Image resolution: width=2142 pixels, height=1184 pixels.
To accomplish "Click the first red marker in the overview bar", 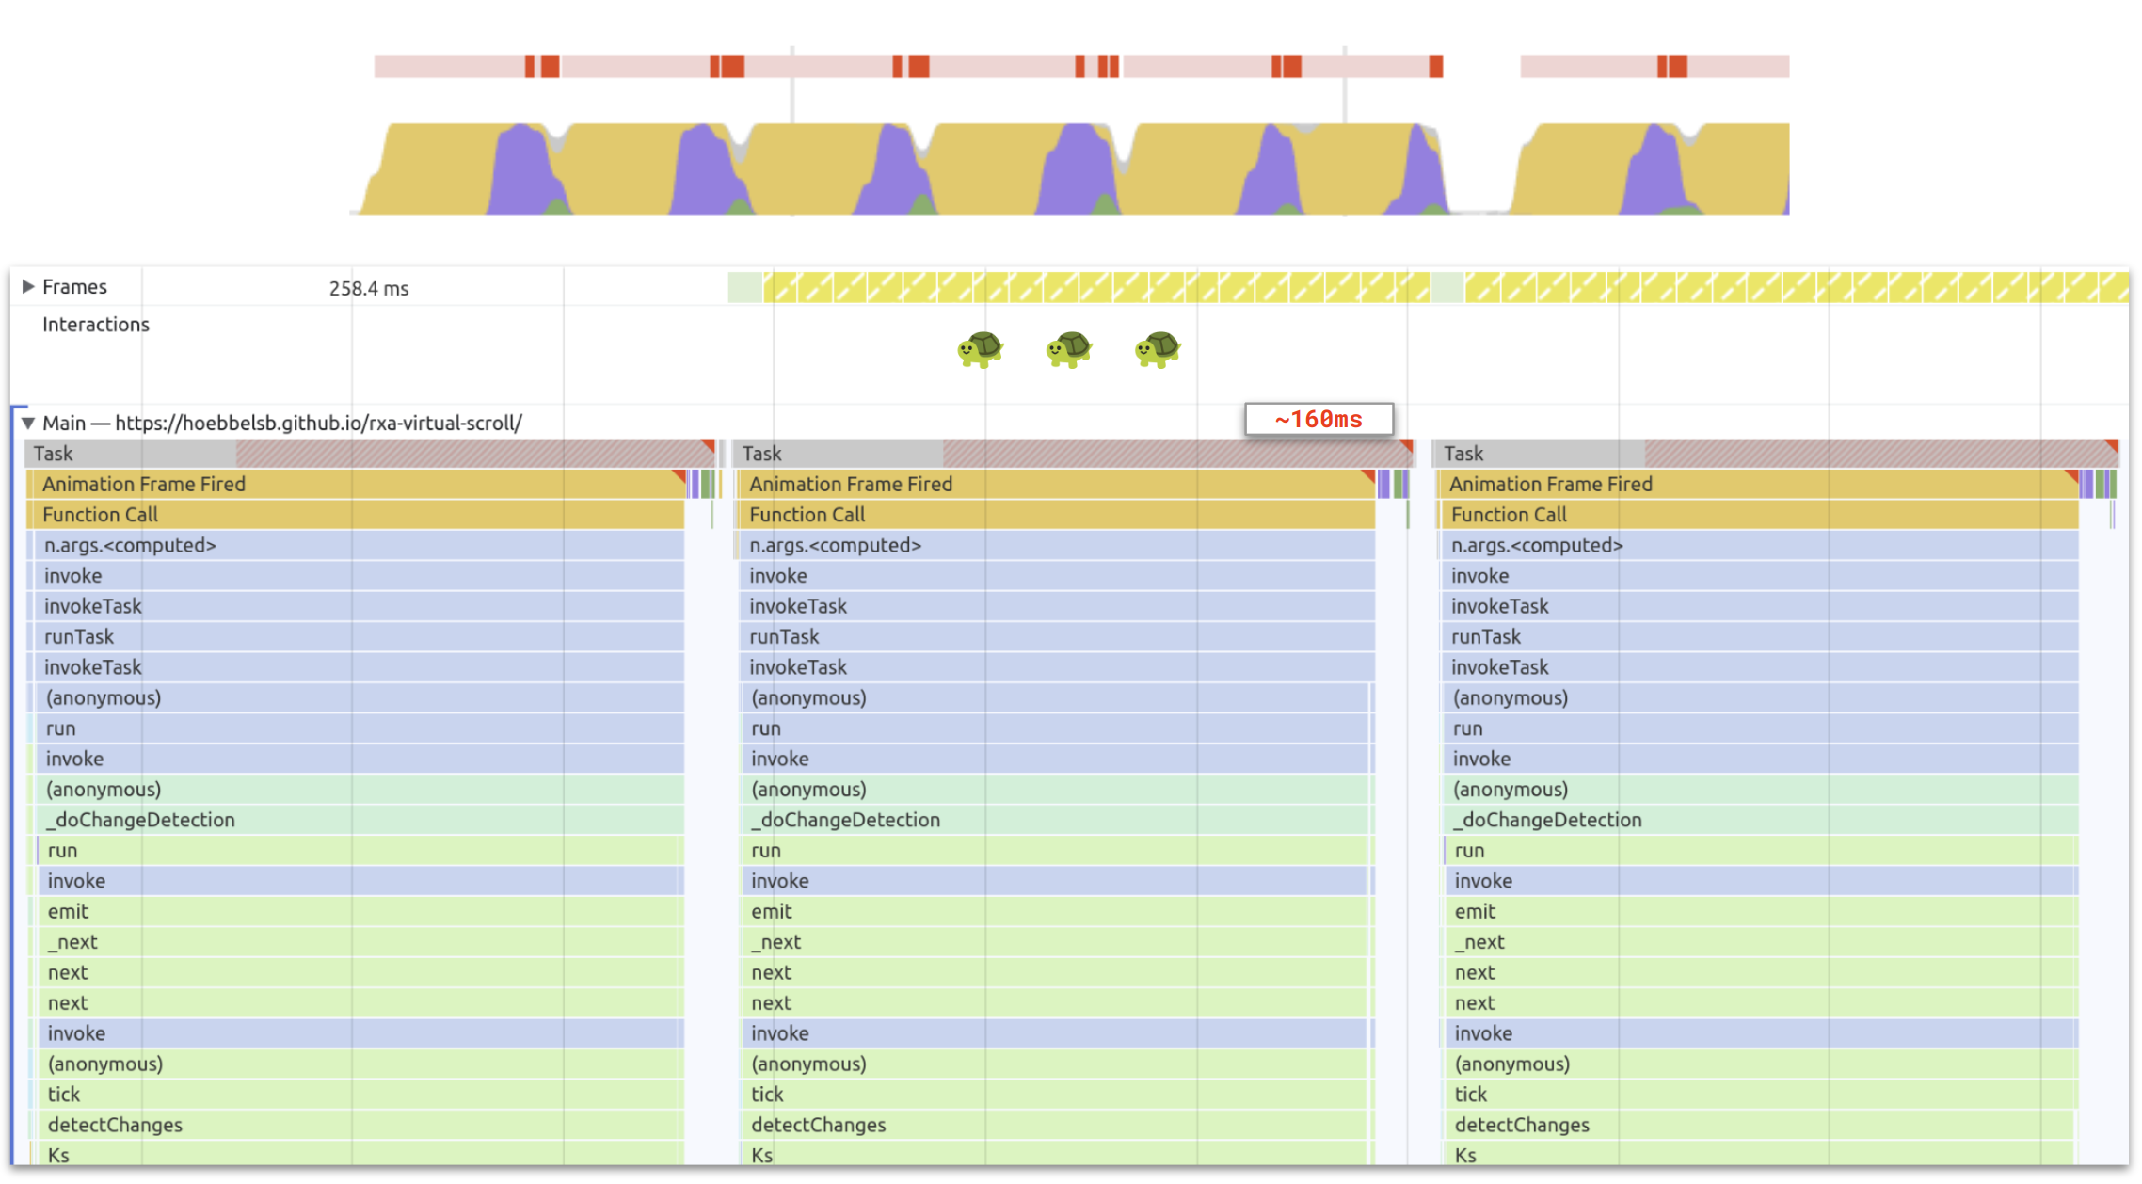I will pos(530,67).
